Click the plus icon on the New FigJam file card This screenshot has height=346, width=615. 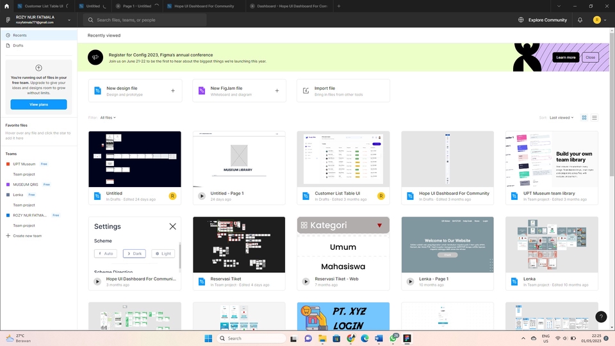point(277,90)
